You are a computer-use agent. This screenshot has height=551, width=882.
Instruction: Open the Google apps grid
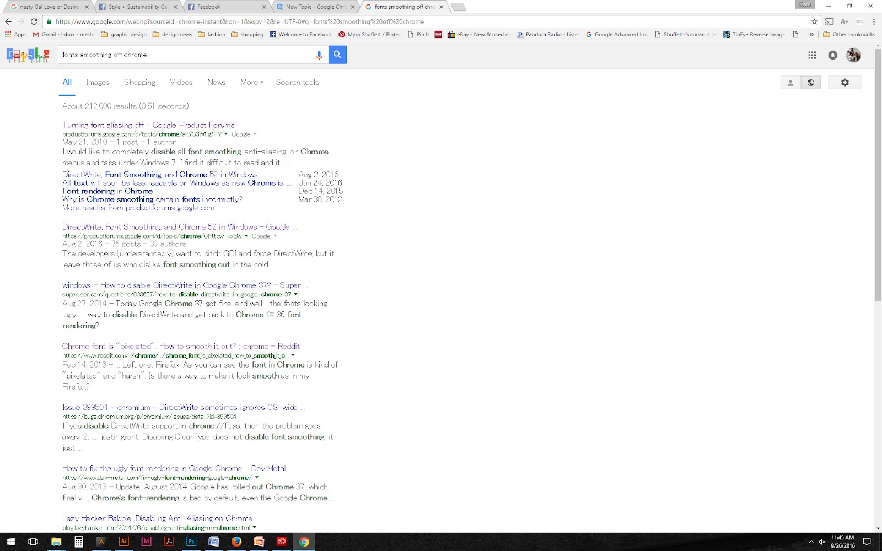tap(812, 55)
